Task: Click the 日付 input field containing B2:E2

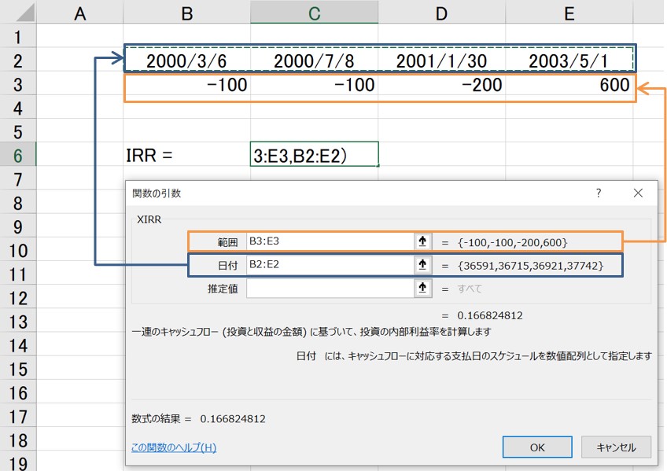Action: click(330, 265)
